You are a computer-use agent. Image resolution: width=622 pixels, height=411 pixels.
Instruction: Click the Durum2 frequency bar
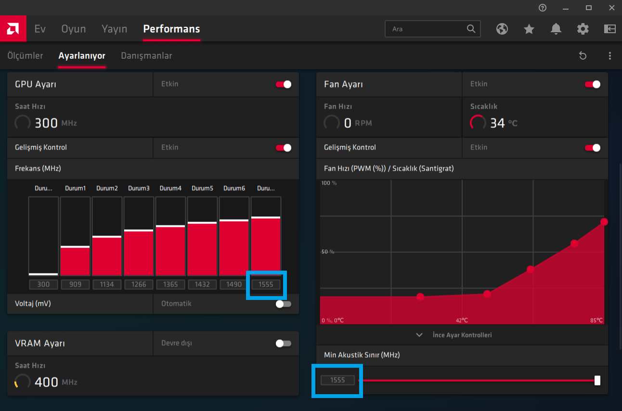[107, 236]
